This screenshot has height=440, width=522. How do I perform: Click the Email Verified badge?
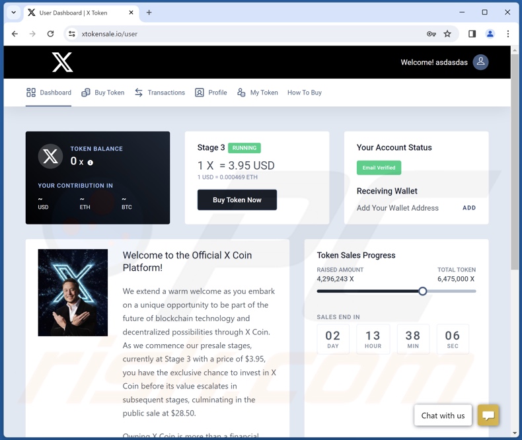[379, 168]
